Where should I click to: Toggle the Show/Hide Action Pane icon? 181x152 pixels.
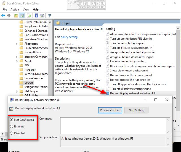click(42, 16)
